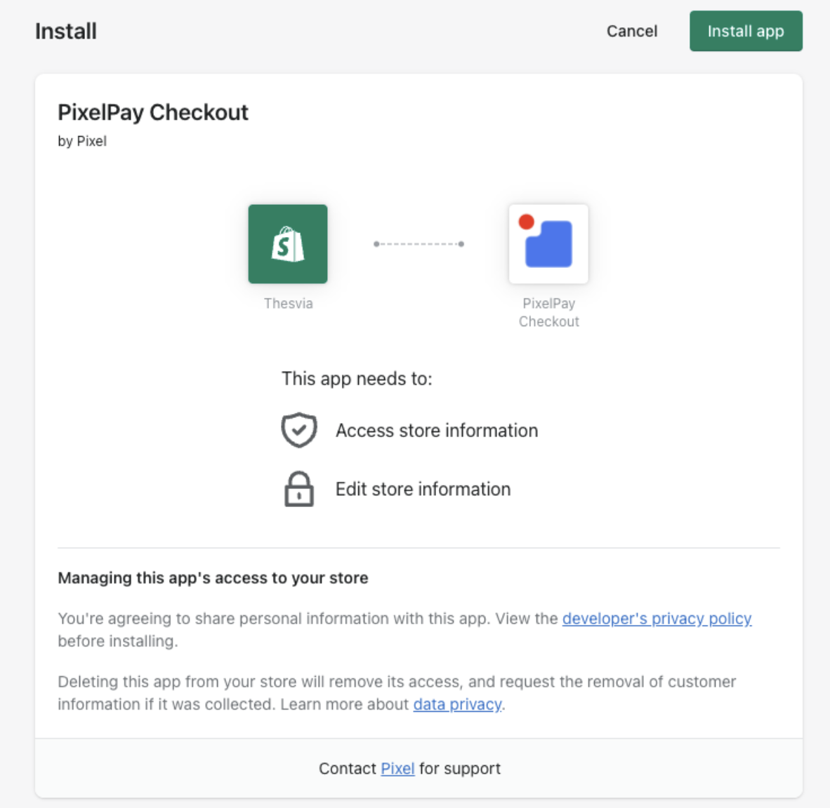Screen dimensions: 830x808
Task: Open the Pixel support contact link
Action: [x=397, y=768]
